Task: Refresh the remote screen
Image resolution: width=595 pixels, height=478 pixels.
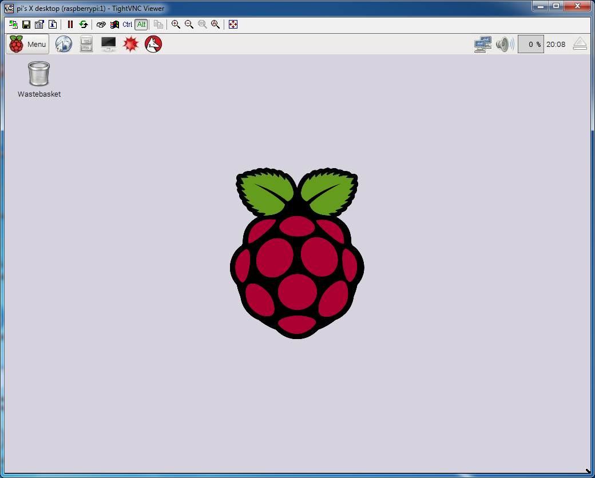Action: pos(83,25)
